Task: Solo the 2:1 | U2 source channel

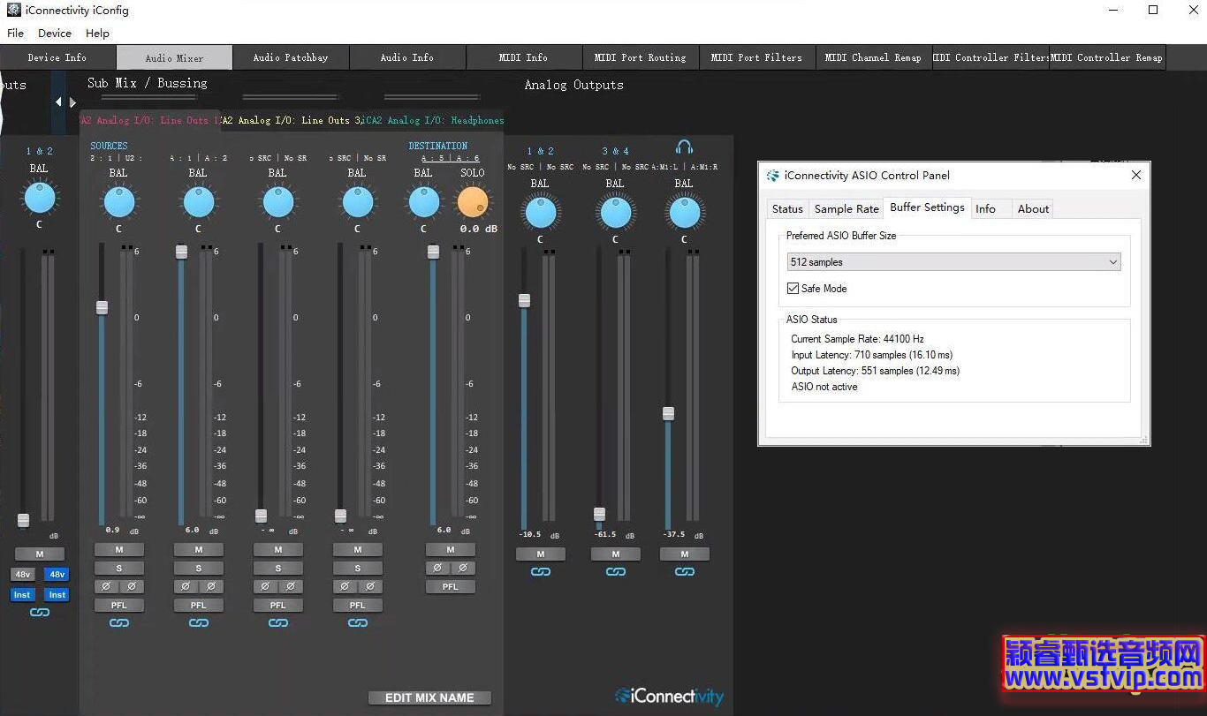Action: [x=119, y=569]
